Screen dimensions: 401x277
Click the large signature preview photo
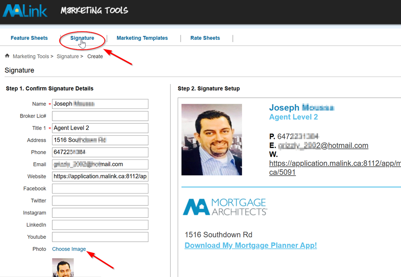click(212, 139)
